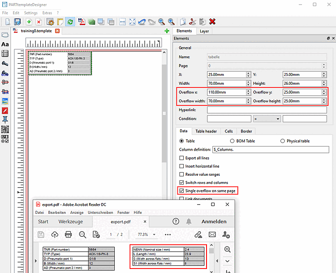Click the Column definition input field

tap(271, 149)
